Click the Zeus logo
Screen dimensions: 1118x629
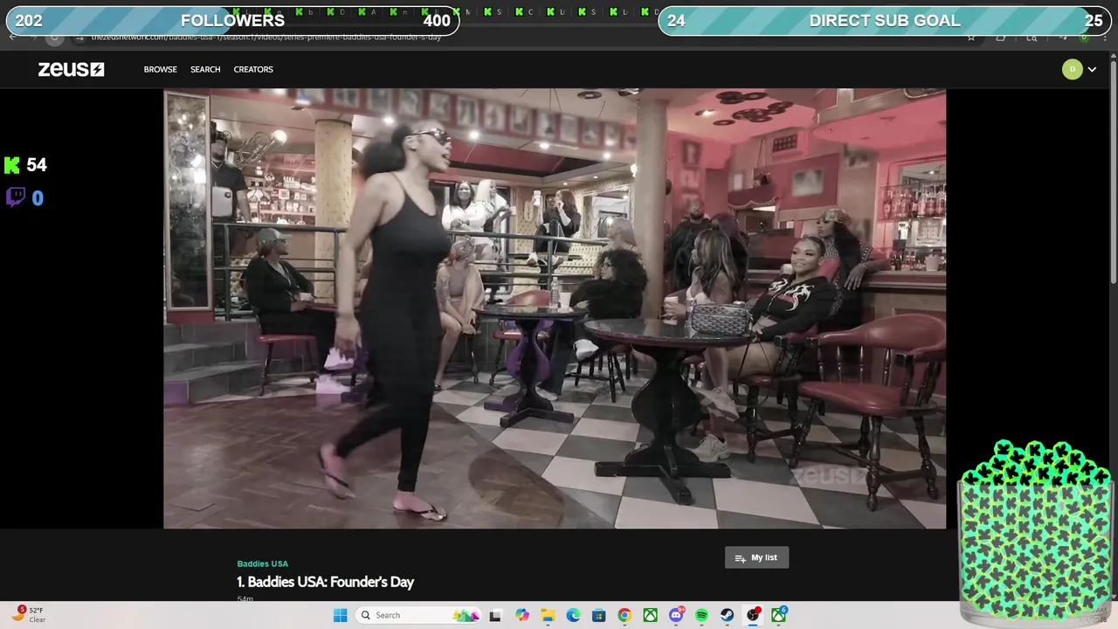pyautogui.click(x=71, y=69)
